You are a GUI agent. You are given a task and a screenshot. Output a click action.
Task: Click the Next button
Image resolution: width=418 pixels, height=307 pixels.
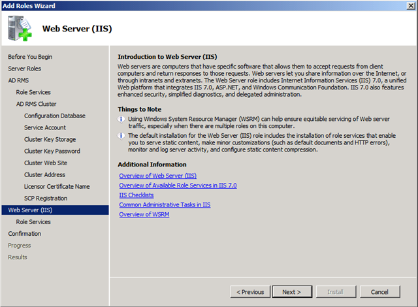click(x=292, y=292)
